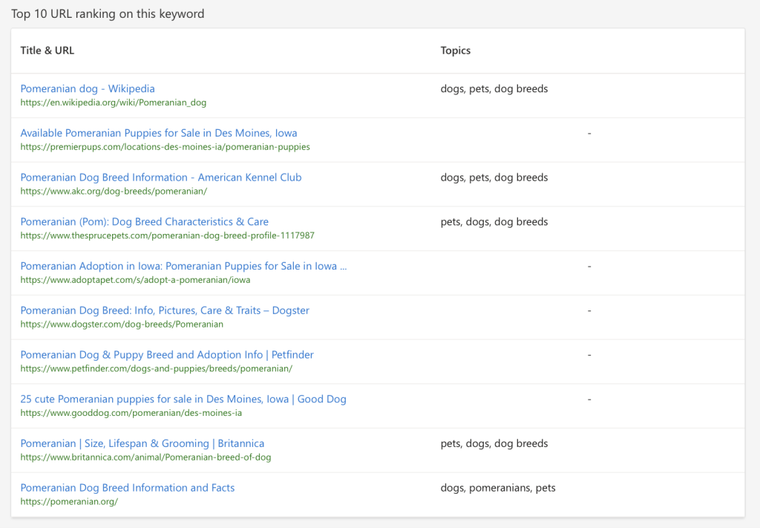Screen dimensions: 760x528
Task: Click the premierpups.com green URL text
Action: pyautogui.click(x=165, y=147)
